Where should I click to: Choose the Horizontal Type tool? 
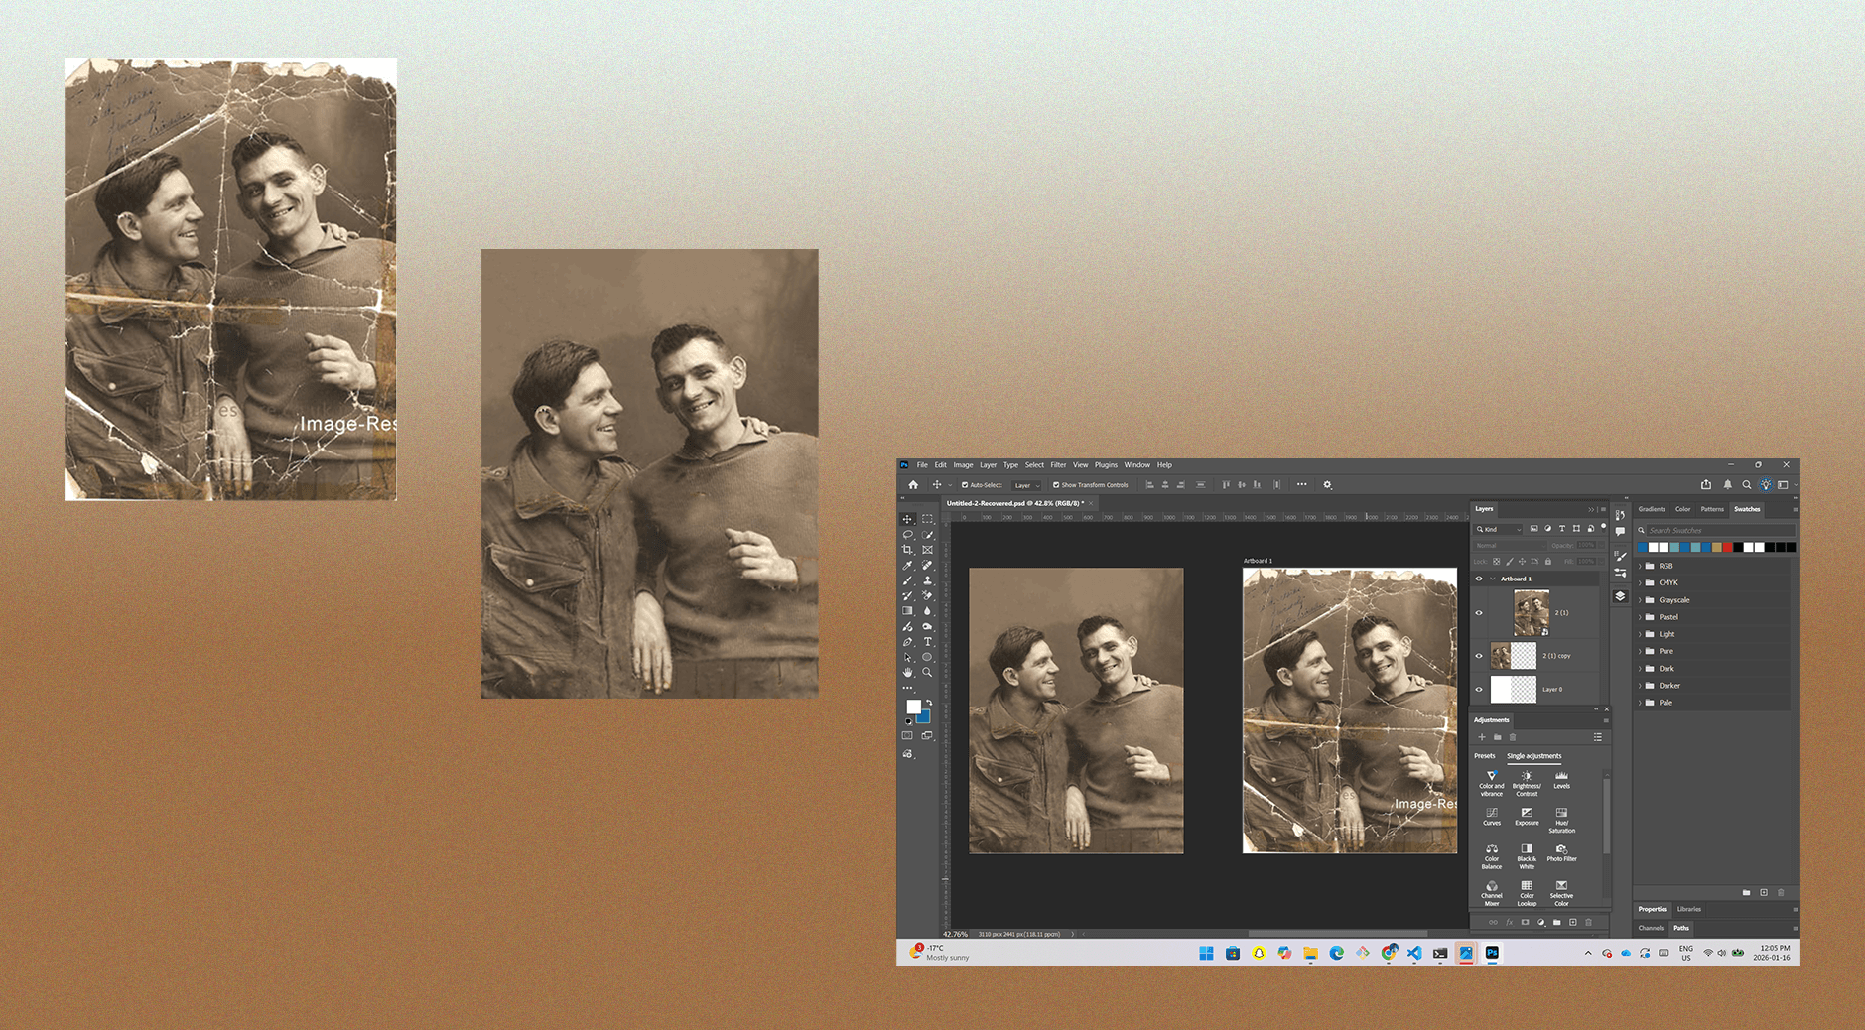click(x=927, y=642)
